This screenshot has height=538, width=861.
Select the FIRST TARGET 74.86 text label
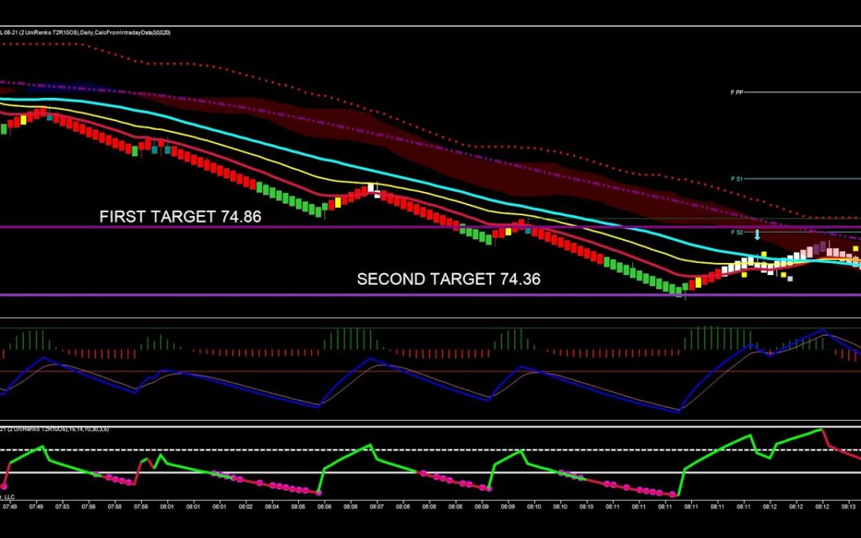[x=180, y=216]
